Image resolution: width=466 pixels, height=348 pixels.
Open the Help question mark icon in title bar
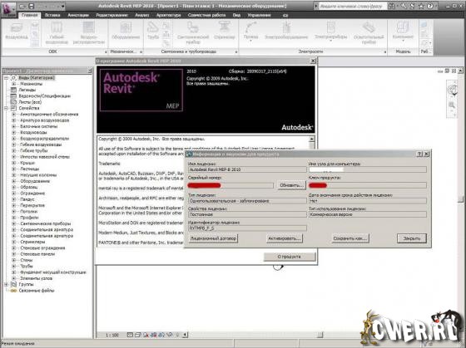point(430,6)
